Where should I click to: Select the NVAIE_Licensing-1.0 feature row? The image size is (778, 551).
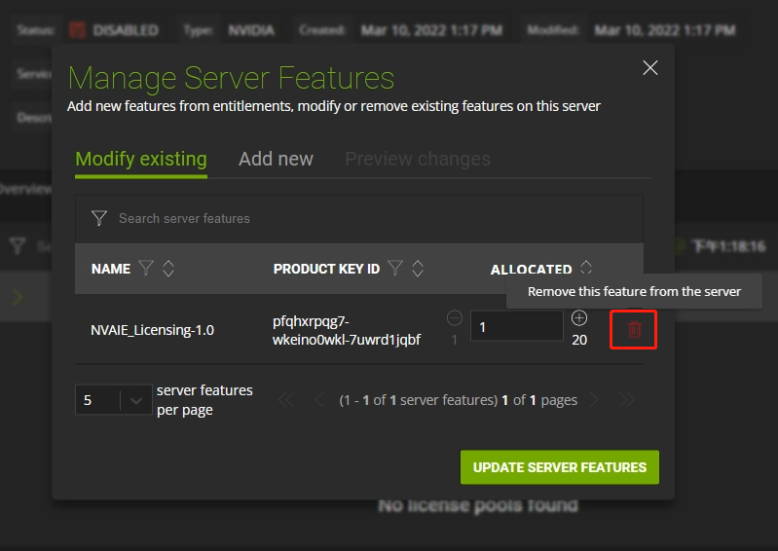[x=153, y=330]
